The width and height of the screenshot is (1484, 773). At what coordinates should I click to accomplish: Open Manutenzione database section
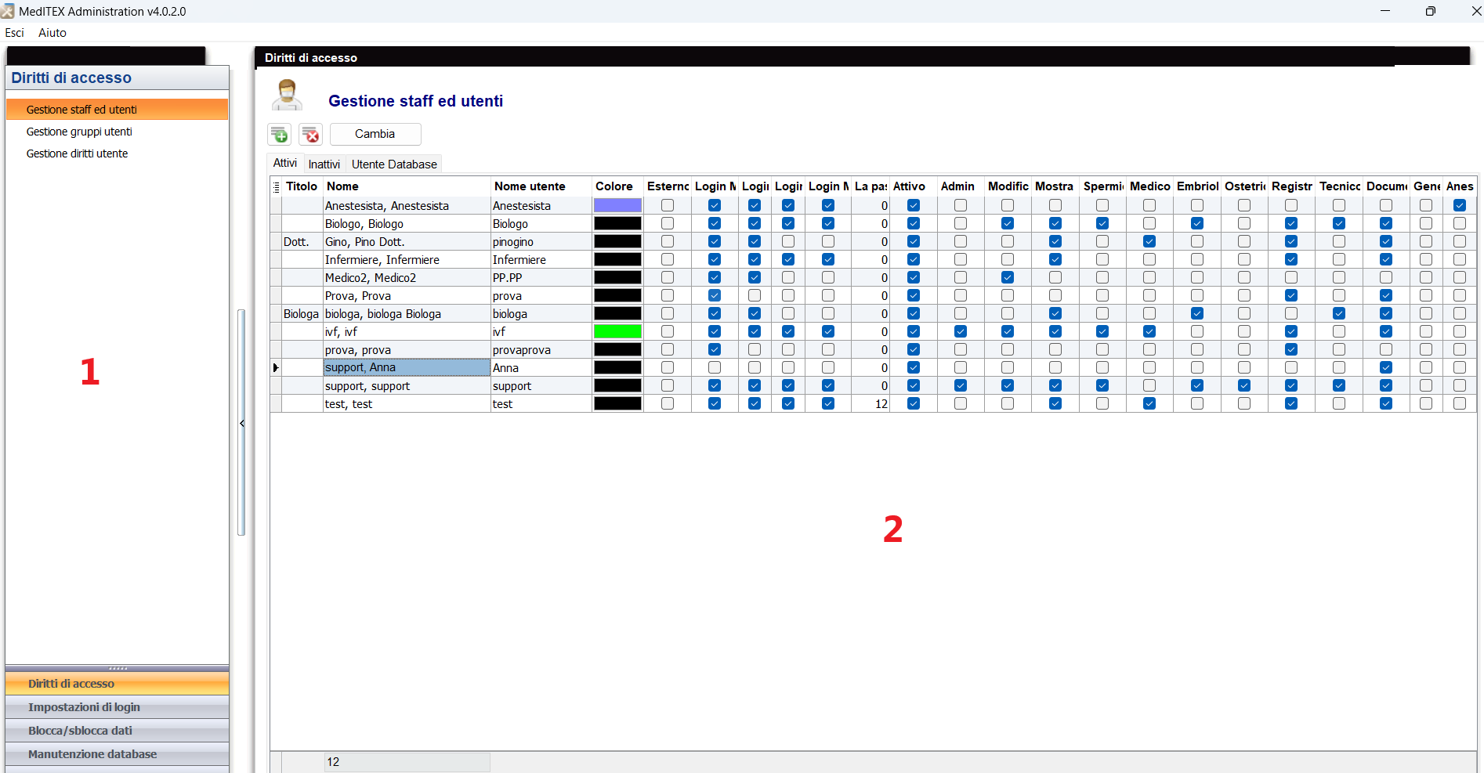117,754
